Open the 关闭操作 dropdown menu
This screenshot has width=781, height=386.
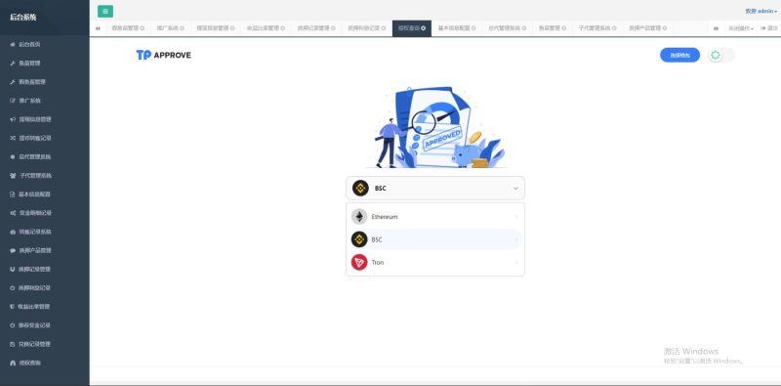coord(741,28)
